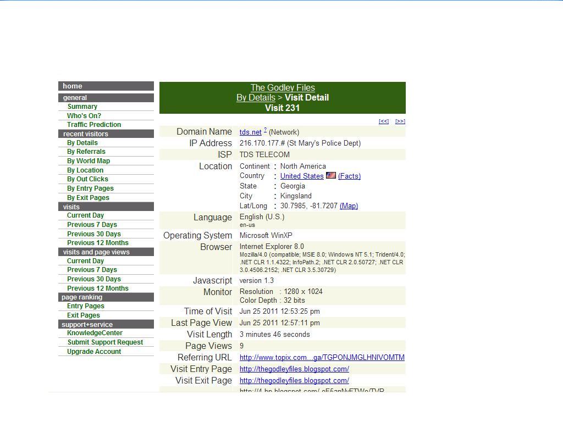Click the English (U.S.) language value
Screen dimensions: 563x422
262,217
